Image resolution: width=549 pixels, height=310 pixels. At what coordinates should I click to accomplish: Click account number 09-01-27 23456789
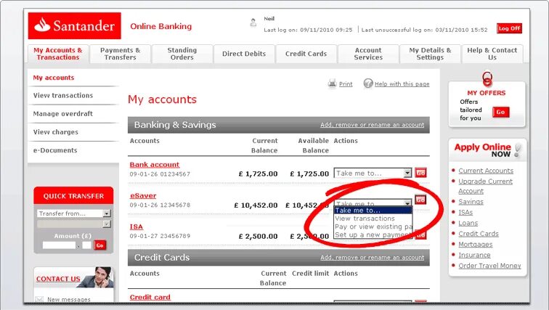(x=160, y=236)
